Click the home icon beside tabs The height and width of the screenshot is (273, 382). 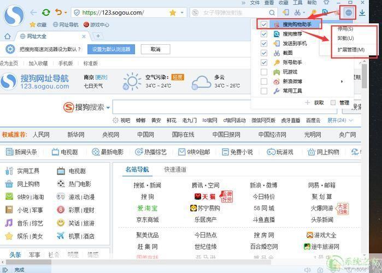[x=8, y=36]
